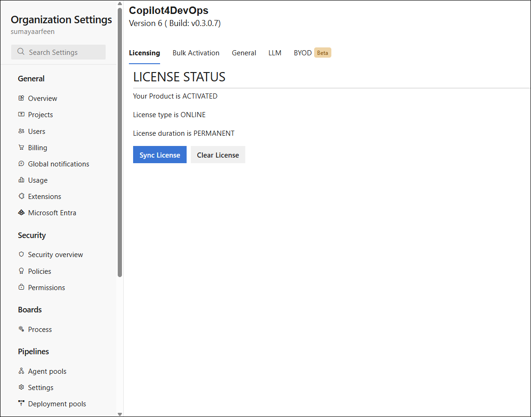
Task: Click the Beta badge next to BYOD
Action: (323, 53)
